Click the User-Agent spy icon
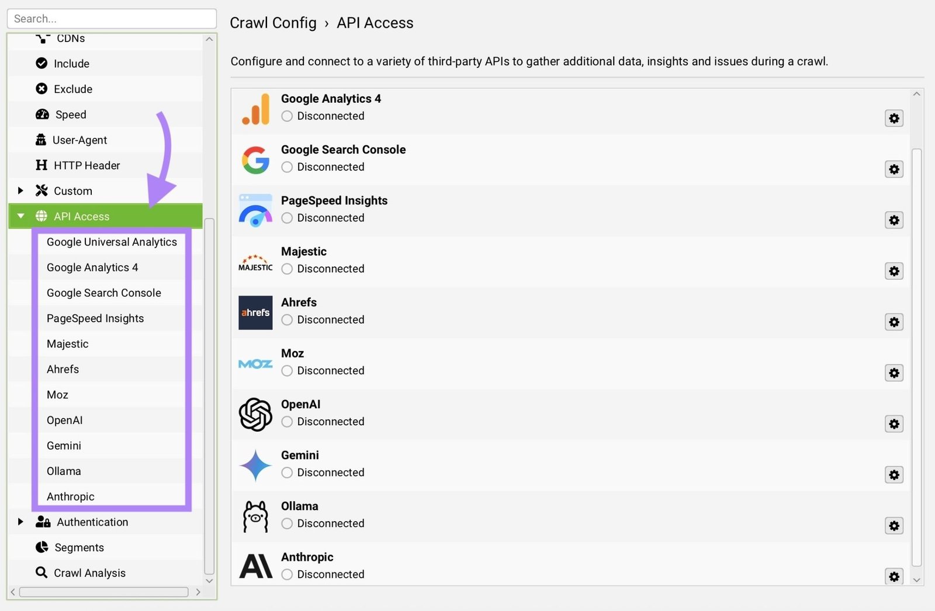 pyautogui.click(x=41, y=140)
